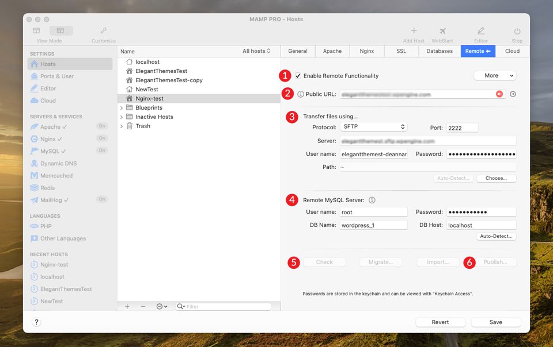Viewport: 553px width, 347px height.
Task: Expand the Blueprints folder
Action: coord(122,108)
